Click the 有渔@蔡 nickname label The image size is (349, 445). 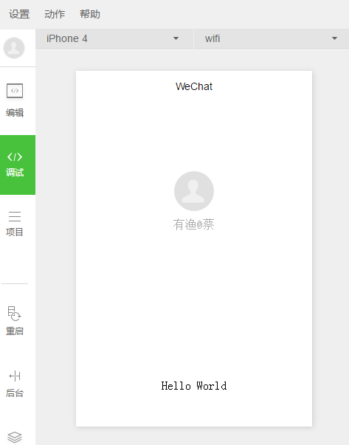click(194, 224)
